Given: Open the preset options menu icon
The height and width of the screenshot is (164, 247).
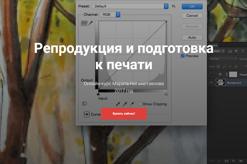Looking at the screenshot, I should [174, 6].
